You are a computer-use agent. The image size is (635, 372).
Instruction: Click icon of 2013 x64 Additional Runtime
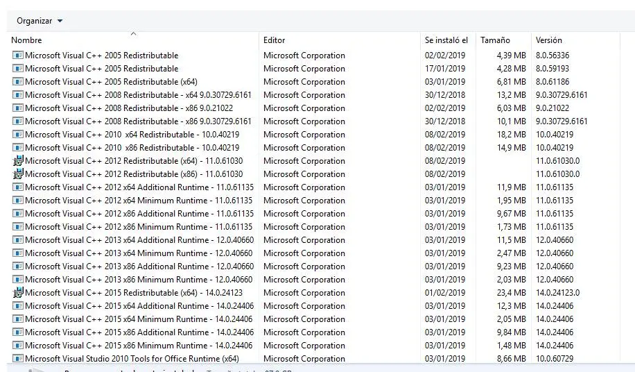(x=18, y=240)
